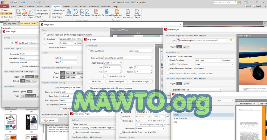Switch to the Sky News document tab
This screenshot has width=267, height=140.
[x=12, y=24]
